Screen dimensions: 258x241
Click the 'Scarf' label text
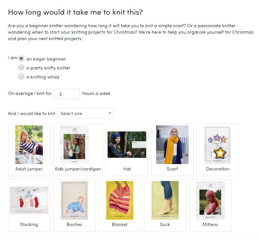tap(172, 169)
